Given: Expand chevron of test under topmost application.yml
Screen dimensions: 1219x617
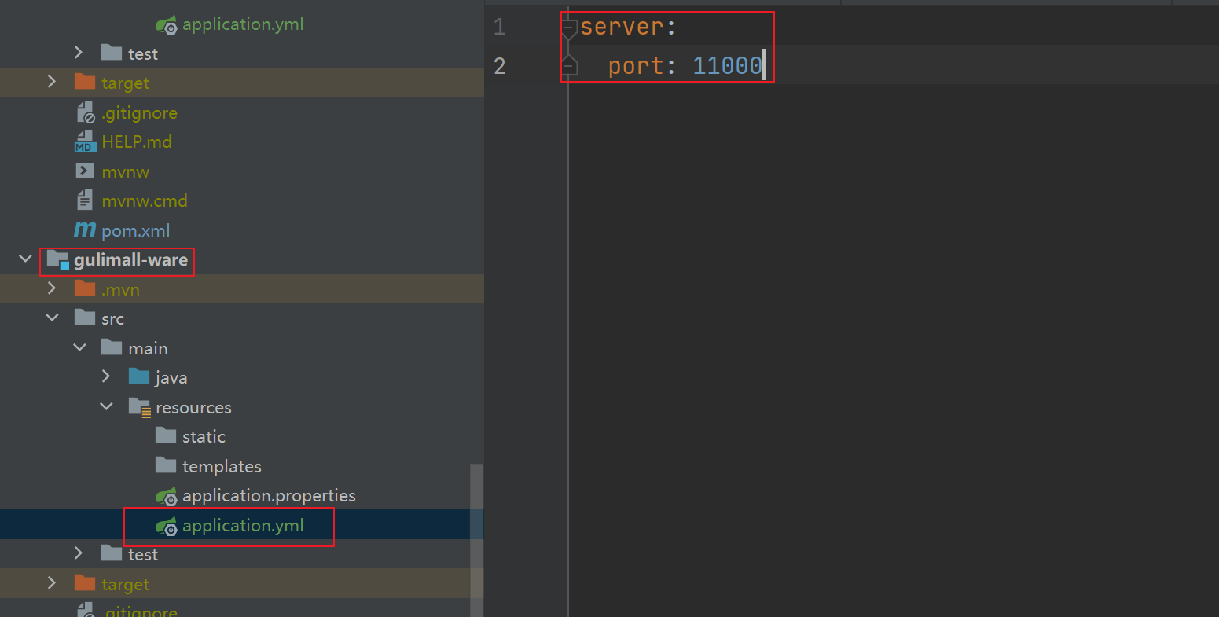Looking at the screenshot, I should [x=79, y=53].
